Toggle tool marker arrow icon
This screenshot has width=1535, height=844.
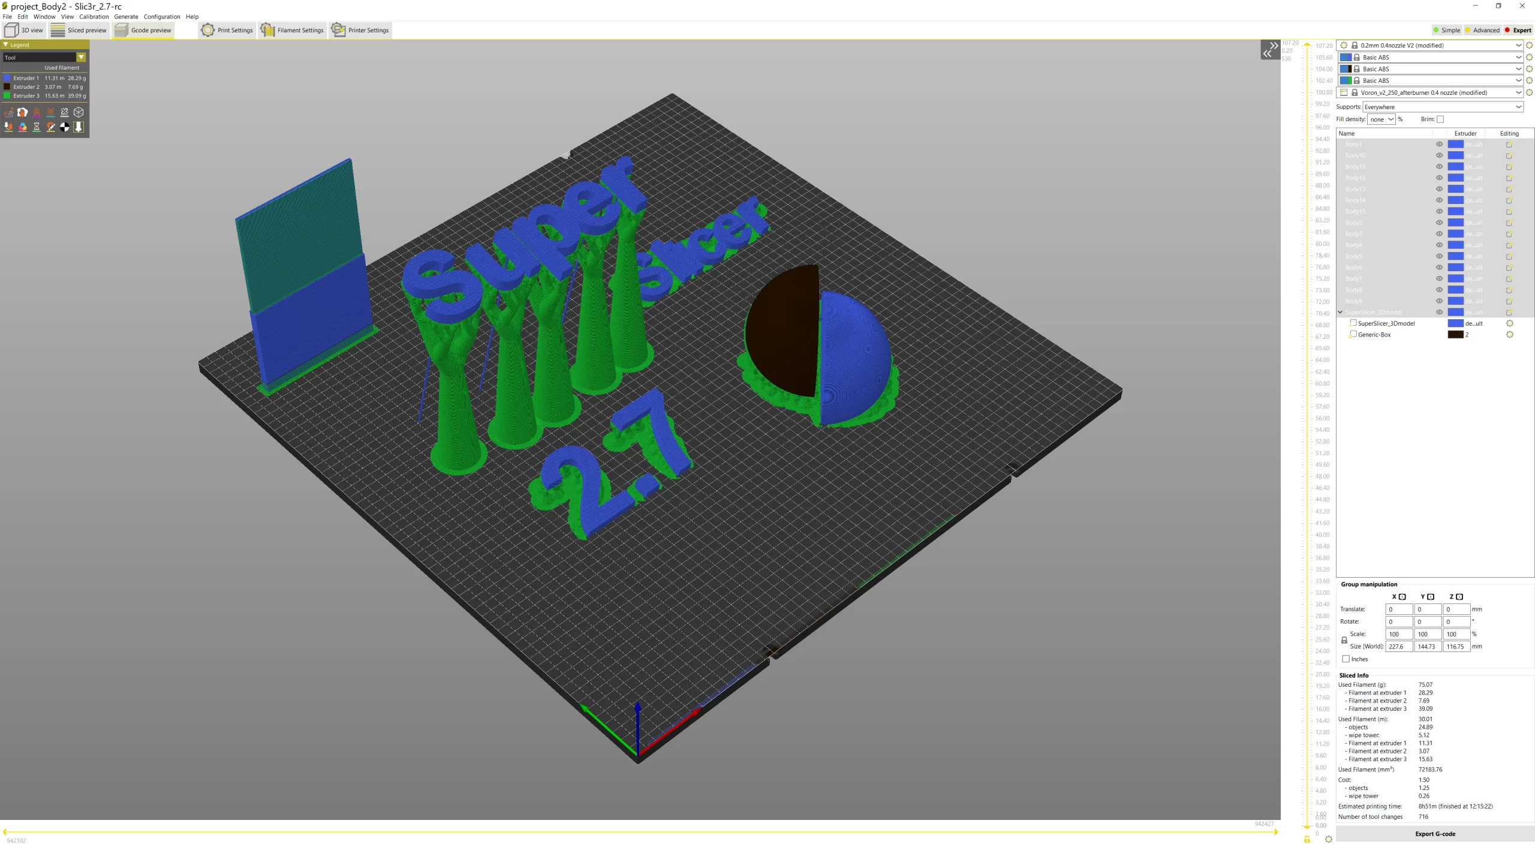79,127
